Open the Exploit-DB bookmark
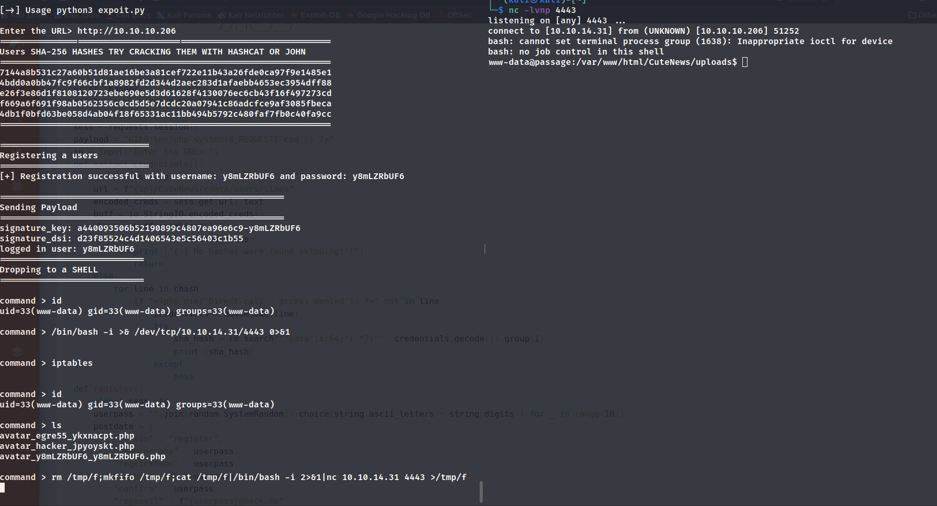Screen dimensions: 937x506 point(316,15)
